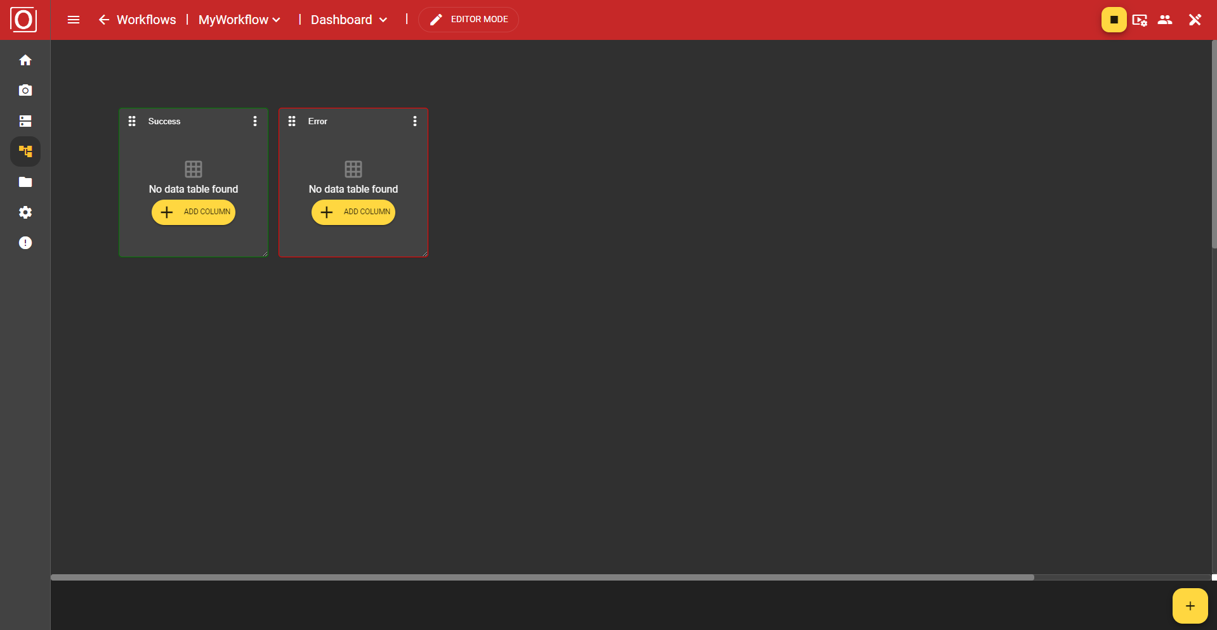The image size is (1217, 630).
Task: Open the Home panel in the sidebar
Action: pos(25,60)
